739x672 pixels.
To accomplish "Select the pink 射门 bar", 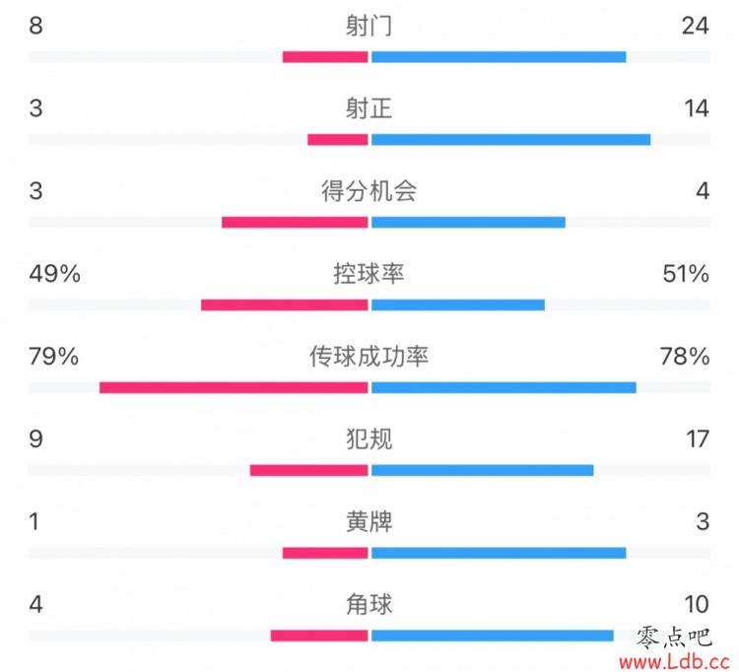I will point(325,57).
